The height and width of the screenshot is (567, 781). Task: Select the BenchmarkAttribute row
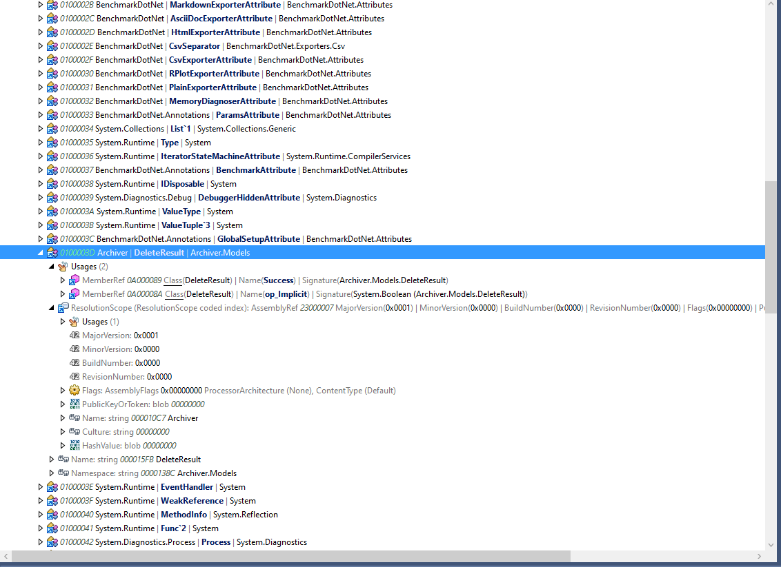tap(382, 170)
